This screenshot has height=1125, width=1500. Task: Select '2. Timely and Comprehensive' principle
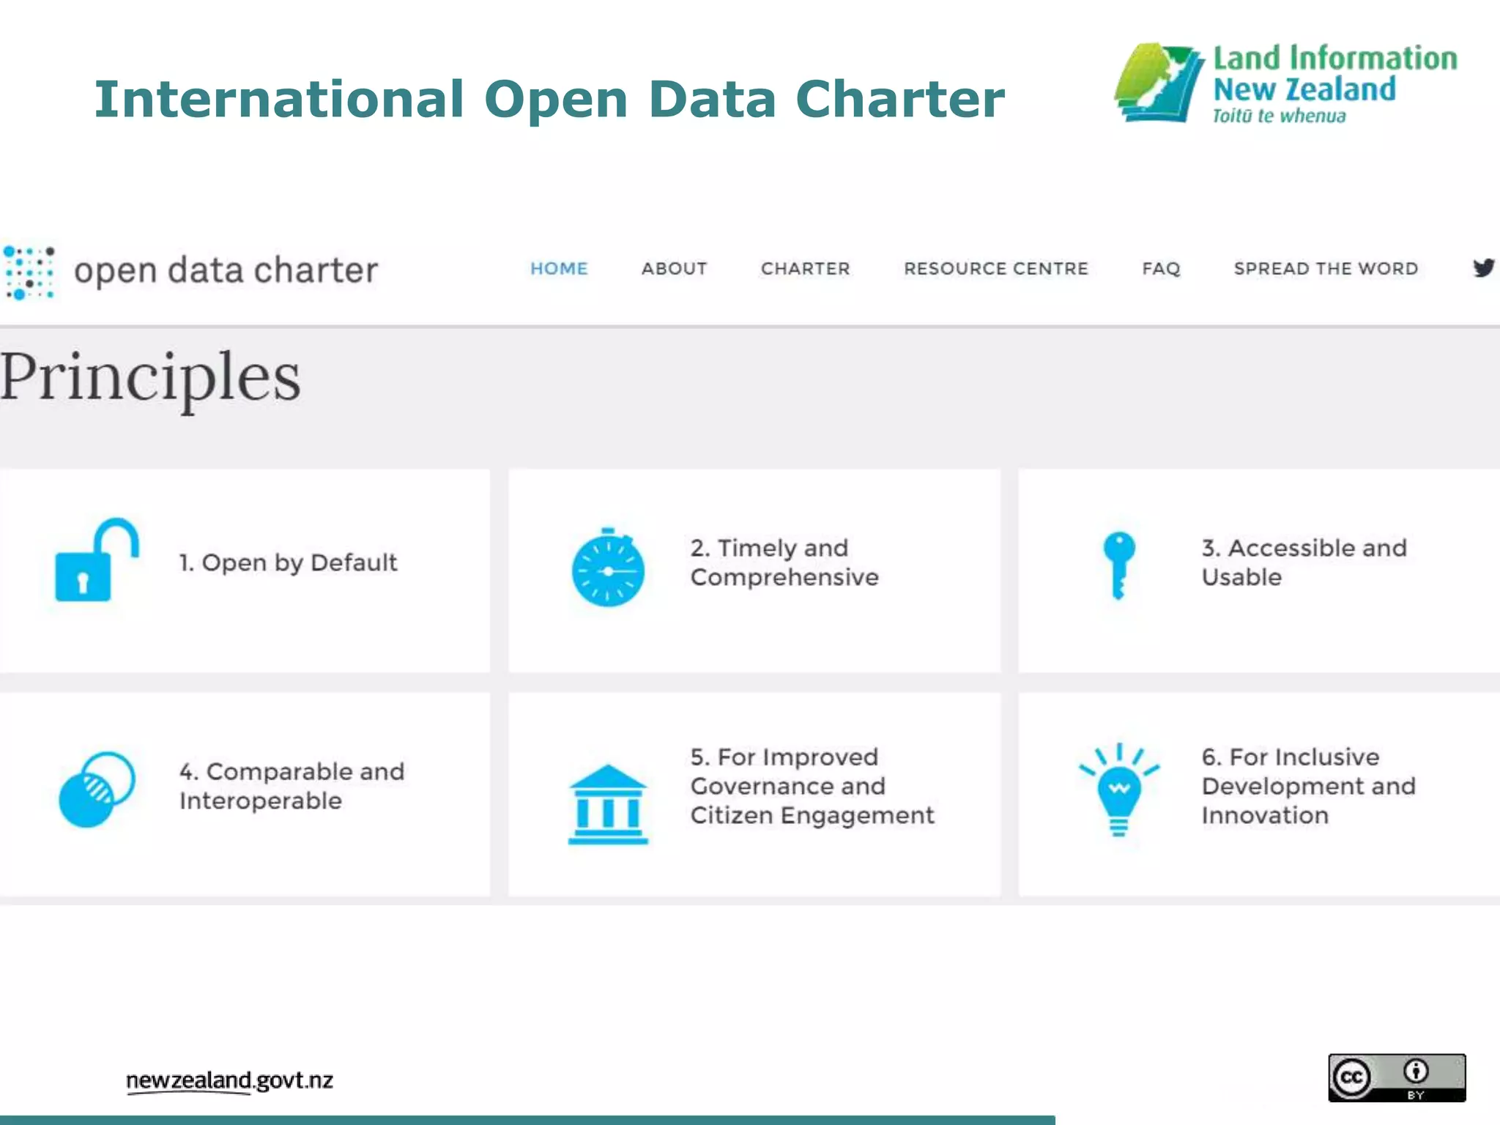(x=784, y=562)
